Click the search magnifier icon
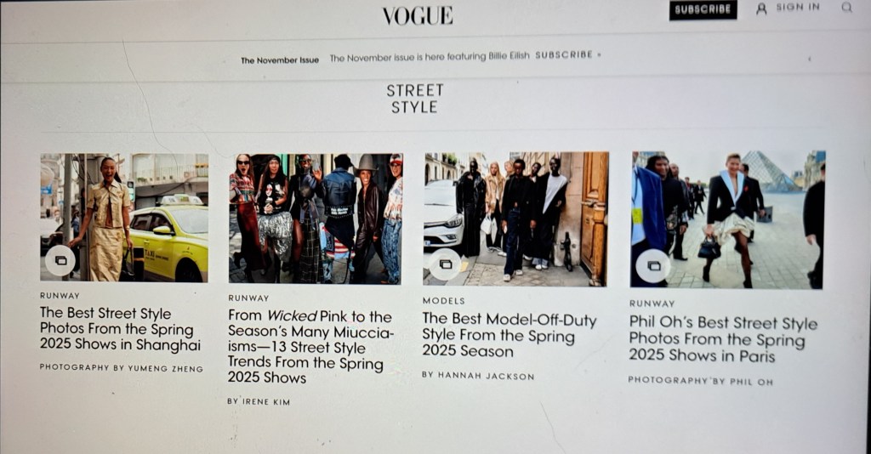Screen dimensions: 871x454 point(846,7)
